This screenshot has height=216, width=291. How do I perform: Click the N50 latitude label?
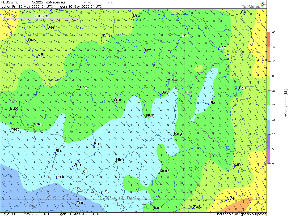click(188, 92)
